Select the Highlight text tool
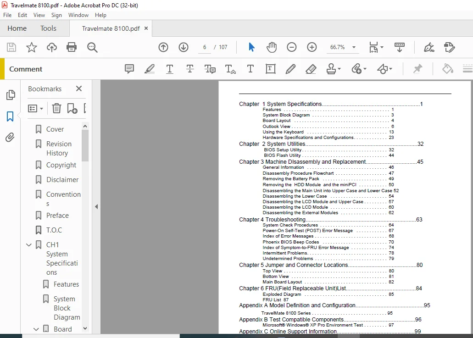The image size is (473, 338). 149,69
